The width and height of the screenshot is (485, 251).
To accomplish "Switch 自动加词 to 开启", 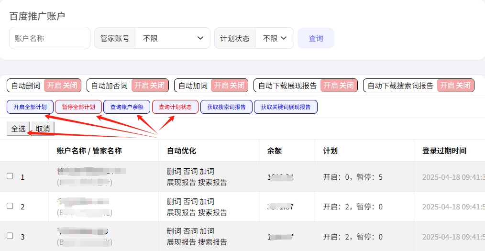I will [x=221, y=85].
